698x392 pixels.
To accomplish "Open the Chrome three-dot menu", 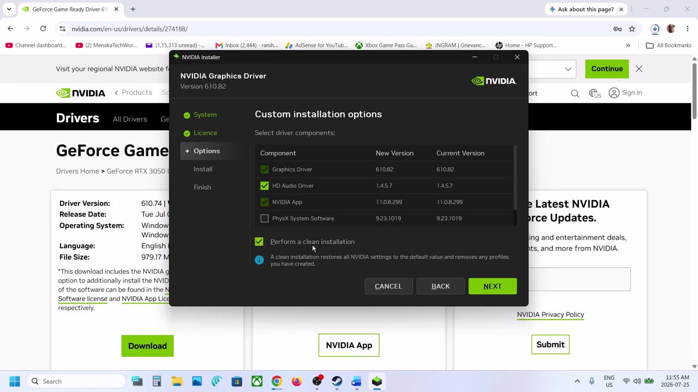I will click(x=688, y=29).
